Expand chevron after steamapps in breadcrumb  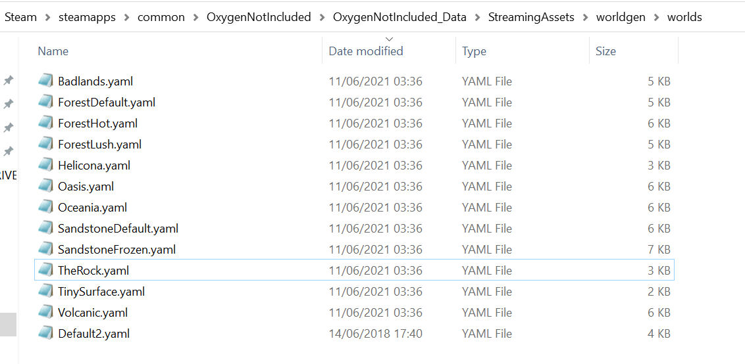(126, 17)
